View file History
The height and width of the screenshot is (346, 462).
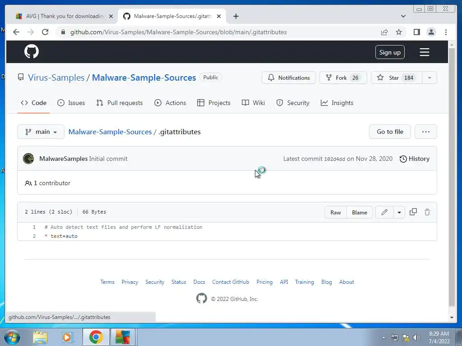click(x=414, y=159)
